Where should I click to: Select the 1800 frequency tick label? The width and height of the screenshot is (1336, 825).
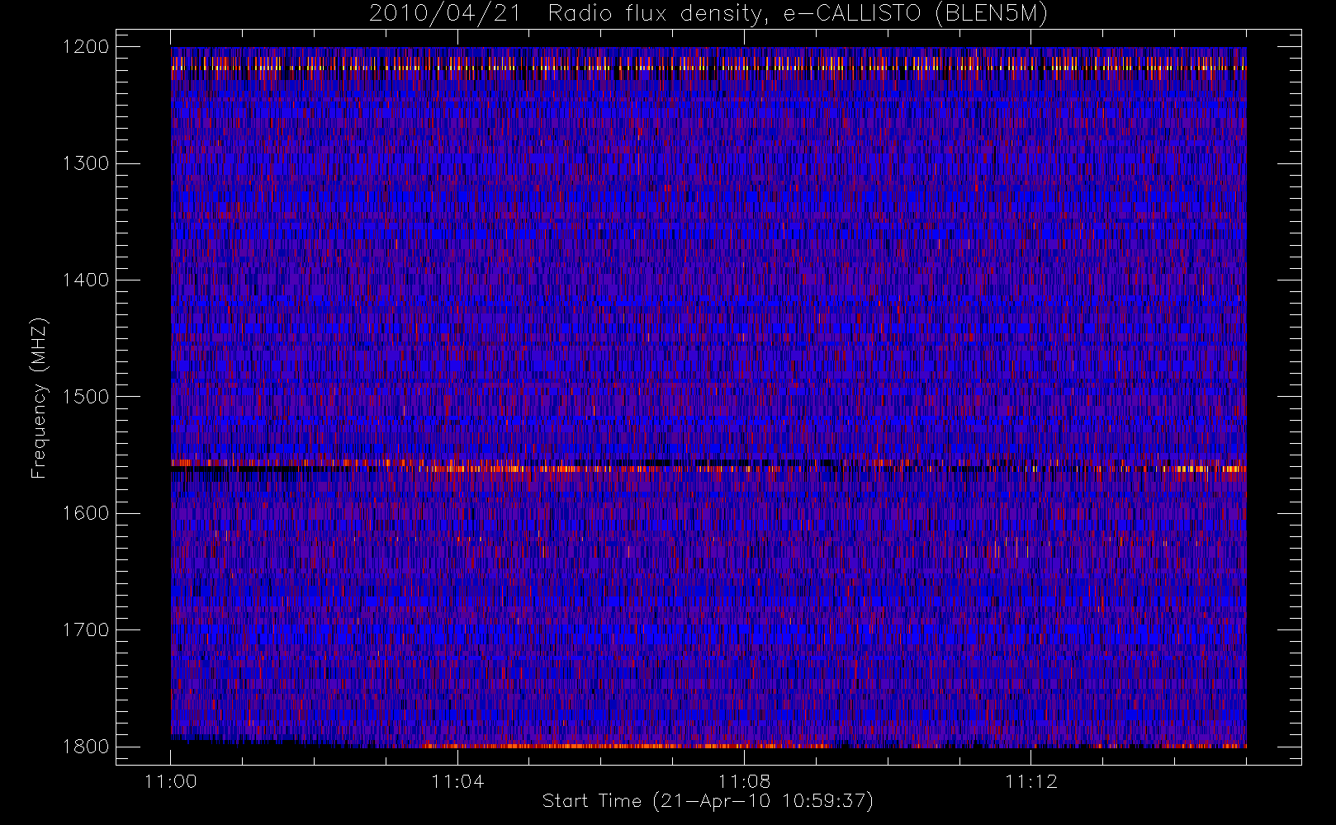[x=86, y=747]
